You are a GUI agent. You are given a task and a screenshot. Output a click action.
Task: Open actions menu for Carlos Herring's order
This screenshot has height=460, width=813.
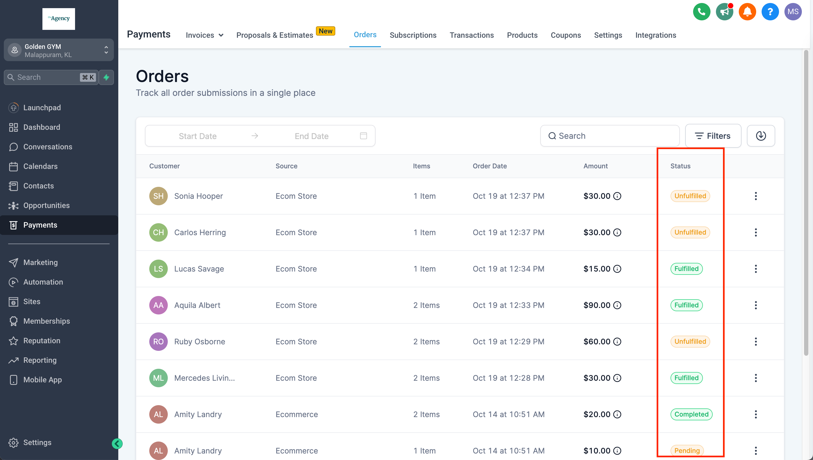[755, 232]
